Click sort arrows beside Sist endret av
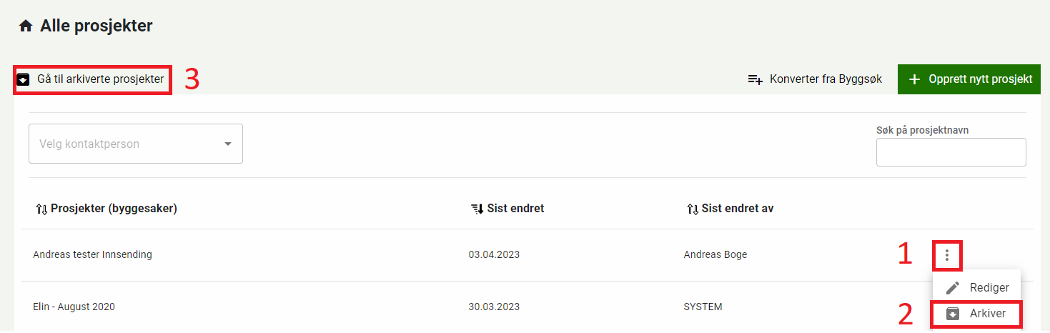 pos(692,209)
